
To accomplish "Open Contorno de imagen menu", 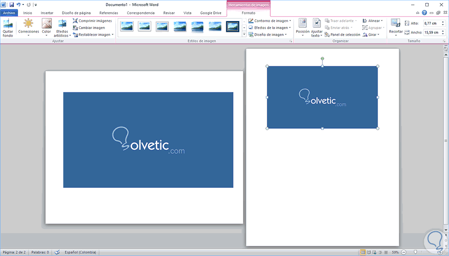I will point(270,21).
